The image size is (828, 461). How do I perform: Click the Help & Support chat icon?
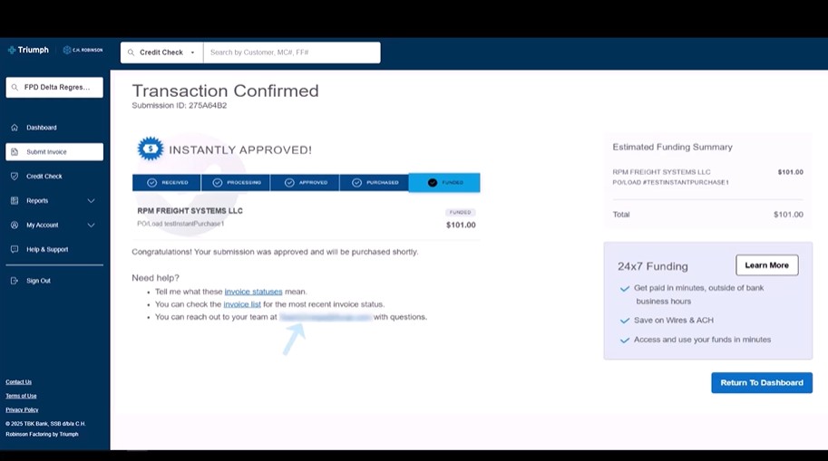pos(15,249)
